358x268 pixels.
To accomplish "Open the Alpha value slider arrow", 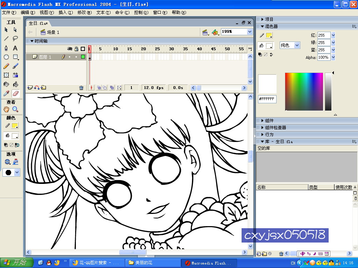I will click(x=333, y=58).
